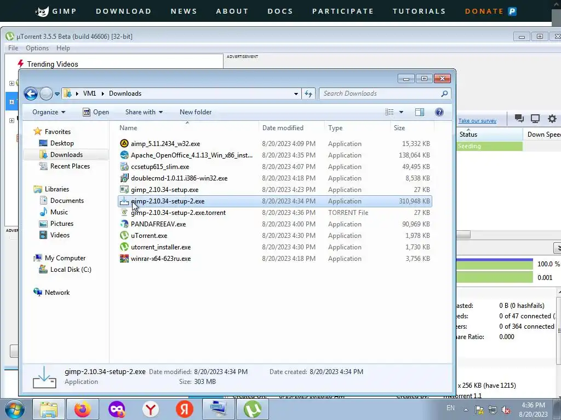Viewport: 561px width, 420px height.
Task: Expand the bottom uTorrent sidebar tree node
Action: (12, 120)
